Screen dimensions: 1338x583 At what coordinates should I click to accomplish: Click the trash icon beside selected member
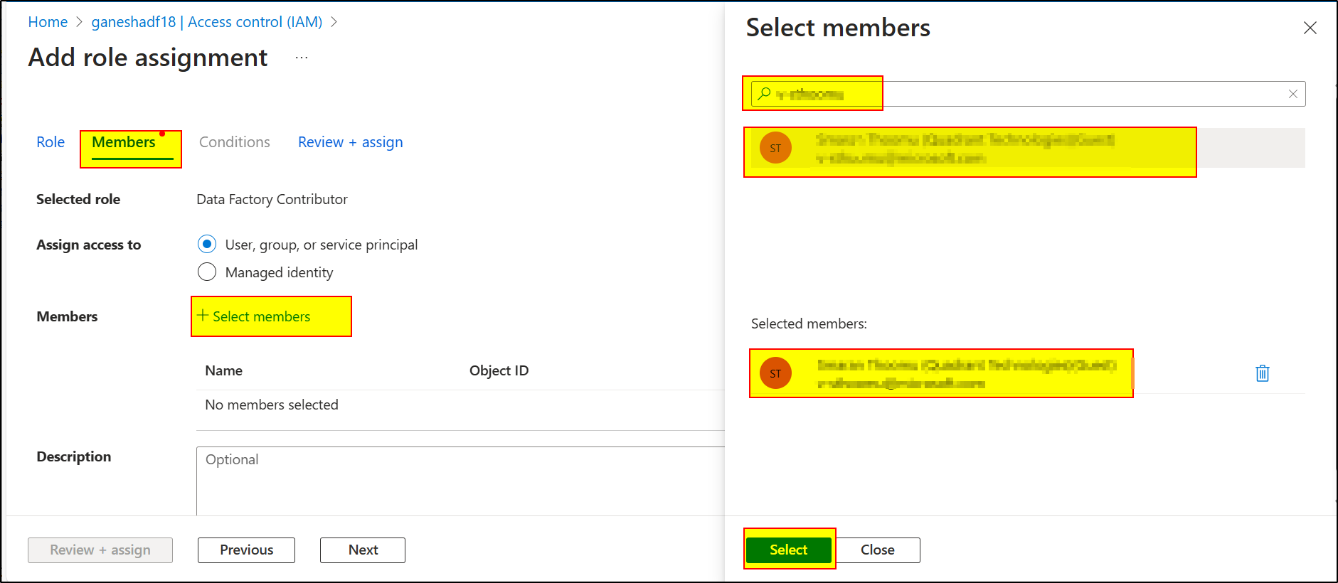(1262, 373)
